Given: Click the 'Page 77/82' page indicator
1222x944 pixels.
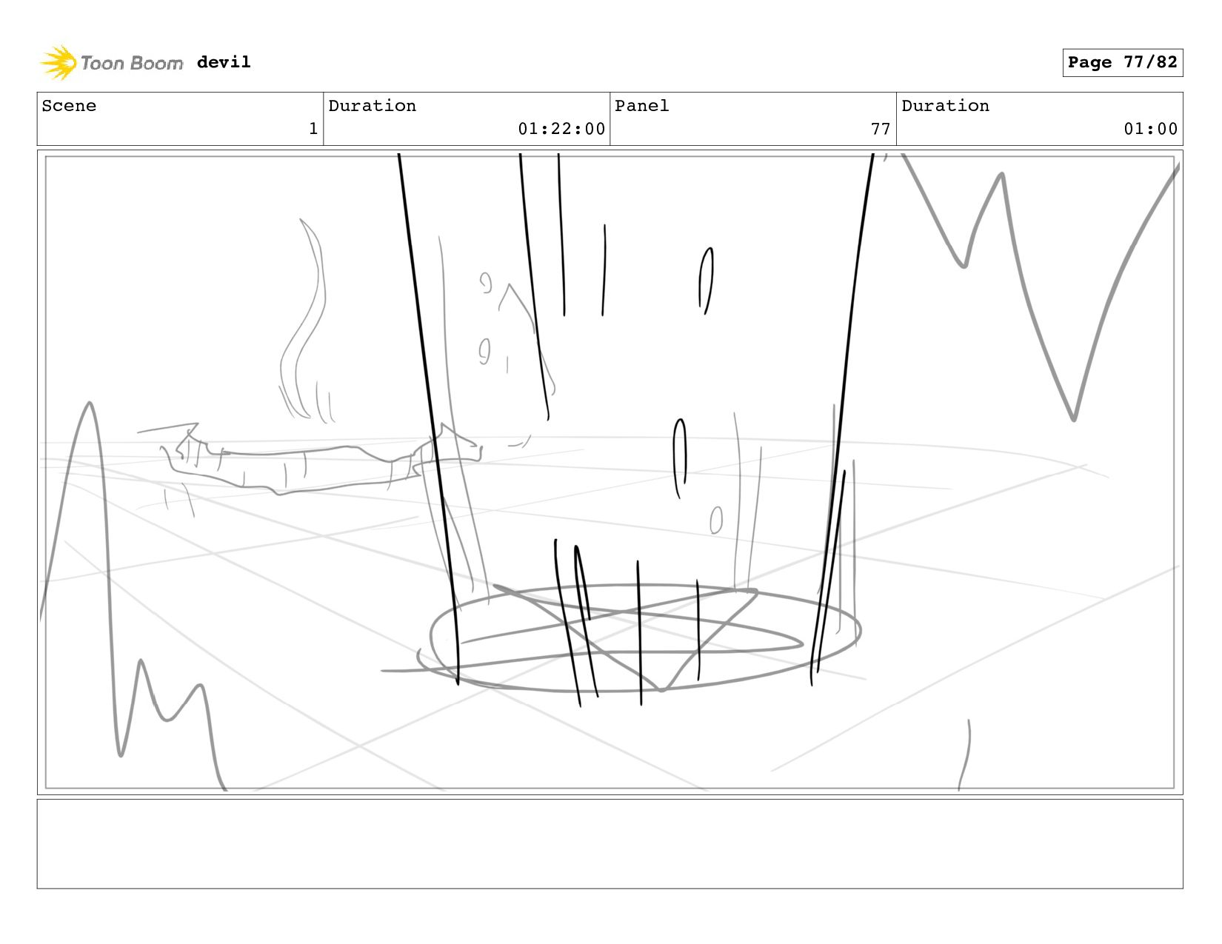Looking at the screenshot, I should coord(1123,62).
